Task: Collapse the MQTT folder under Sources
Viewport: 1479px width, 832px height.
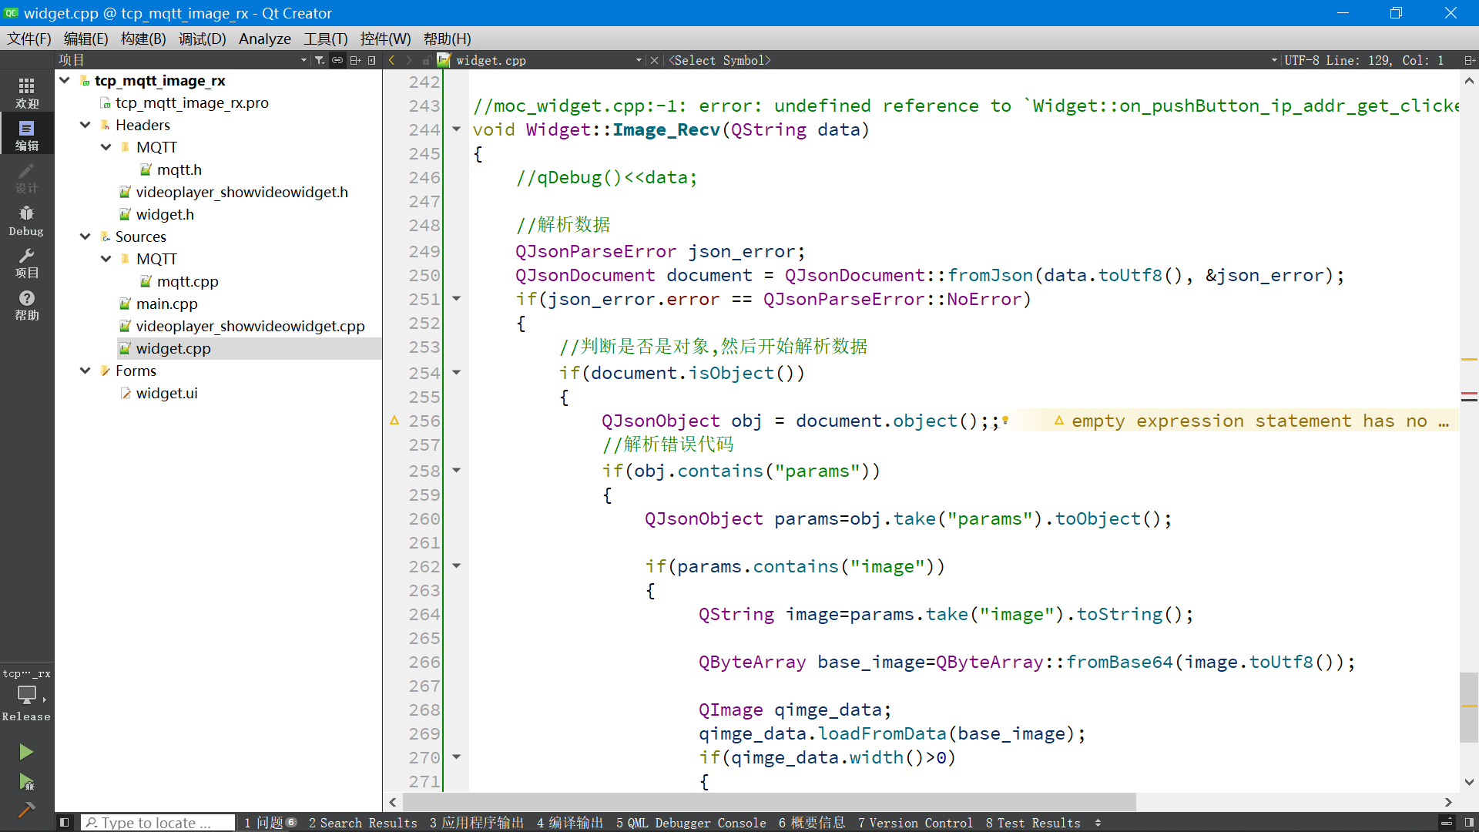Action: 106,258
